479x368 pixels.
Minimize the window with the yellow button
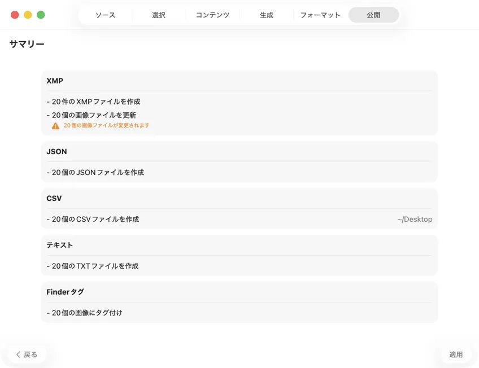pyautogui.click(x=28, y=15)
